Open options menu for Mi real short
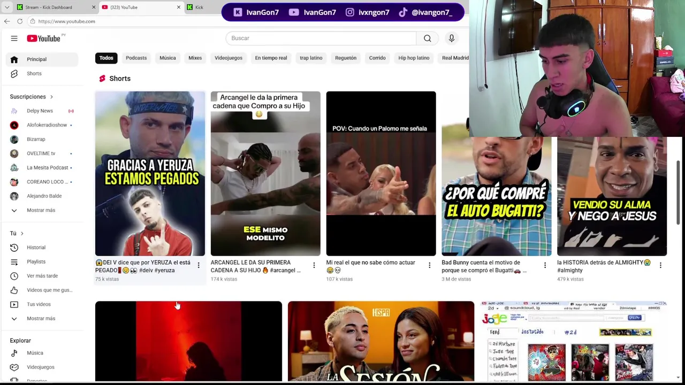 point(429,265)
